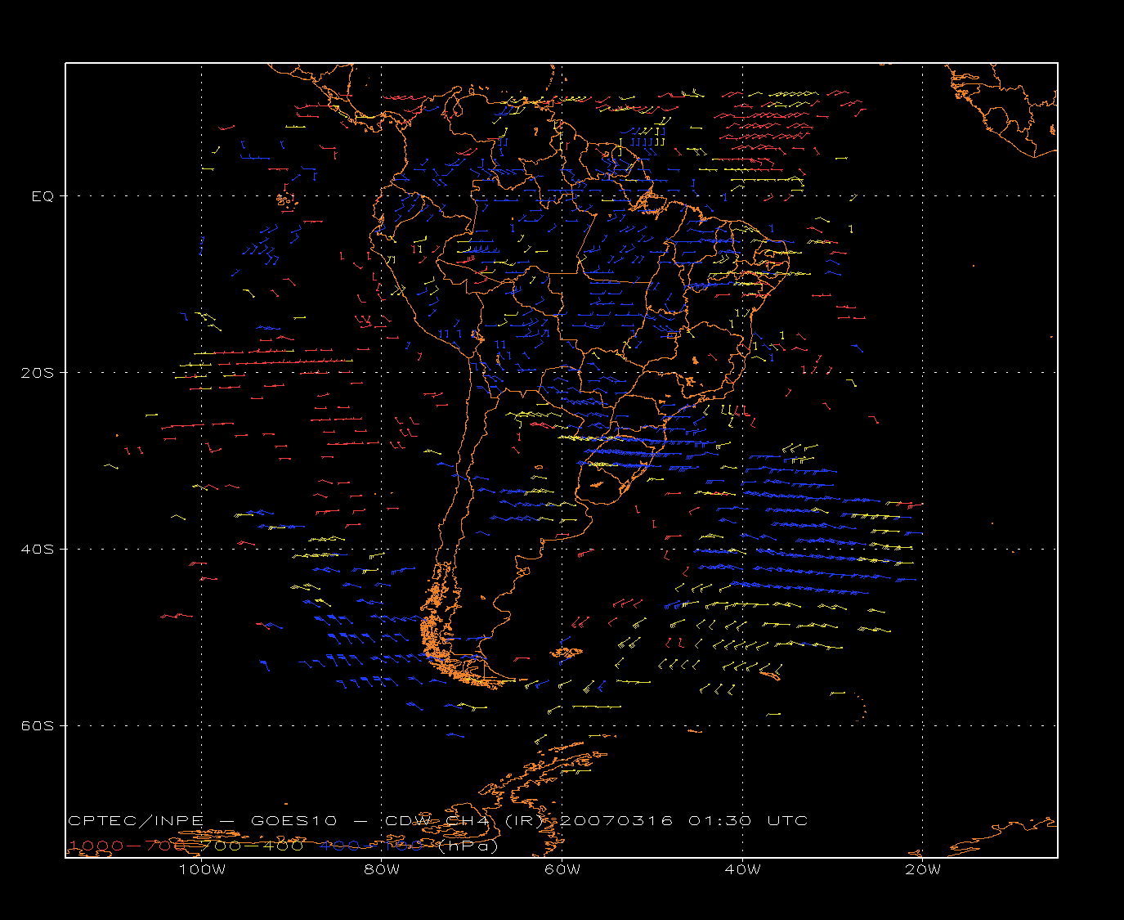Click the 60S latitude label
Screen dimensions: 1124x920
point(37,726)
